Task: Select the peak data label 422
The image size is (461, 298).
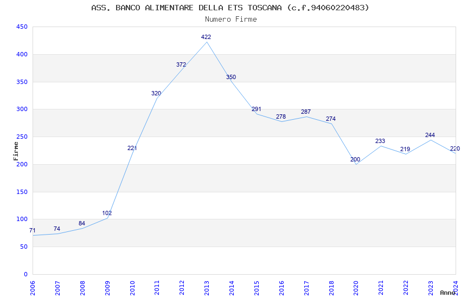Action: coord(206,37)
